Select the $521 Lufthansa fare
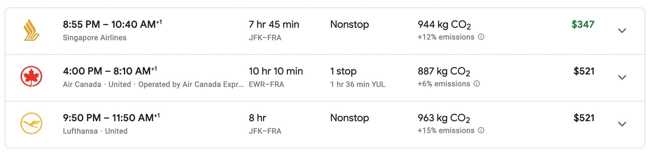The height and width of the screenshot is (157, 650). pos(584,118)
